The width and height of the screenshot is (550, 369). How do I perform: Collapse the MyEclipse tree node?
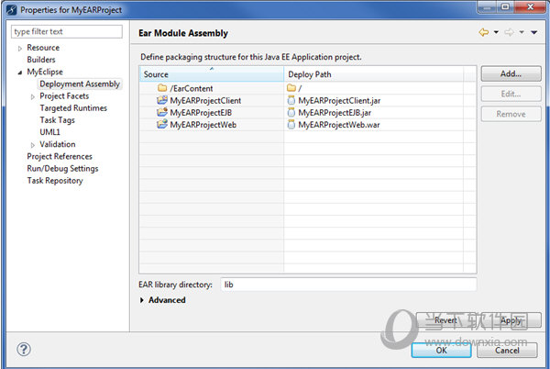(20, 73)
